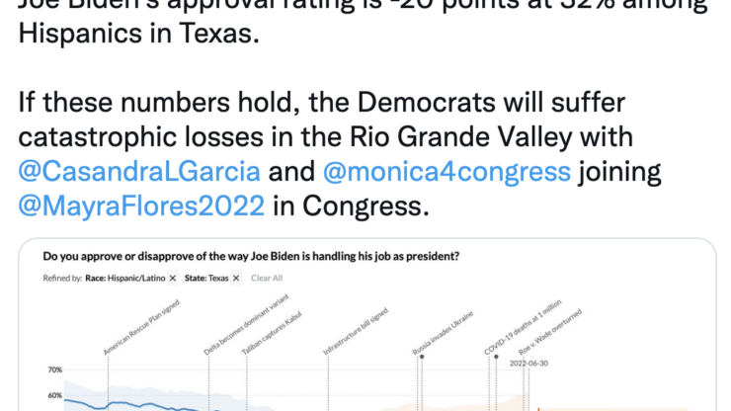Click COVID-19 deaths at 1 million dot
The height and width of the screenshot is (411, 731).
click(x=494, y=357)
